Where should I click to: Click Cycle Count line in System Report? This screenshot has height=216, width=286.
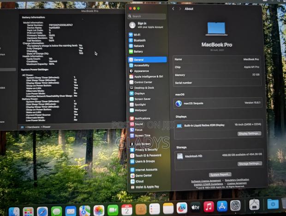click(39, 59)
